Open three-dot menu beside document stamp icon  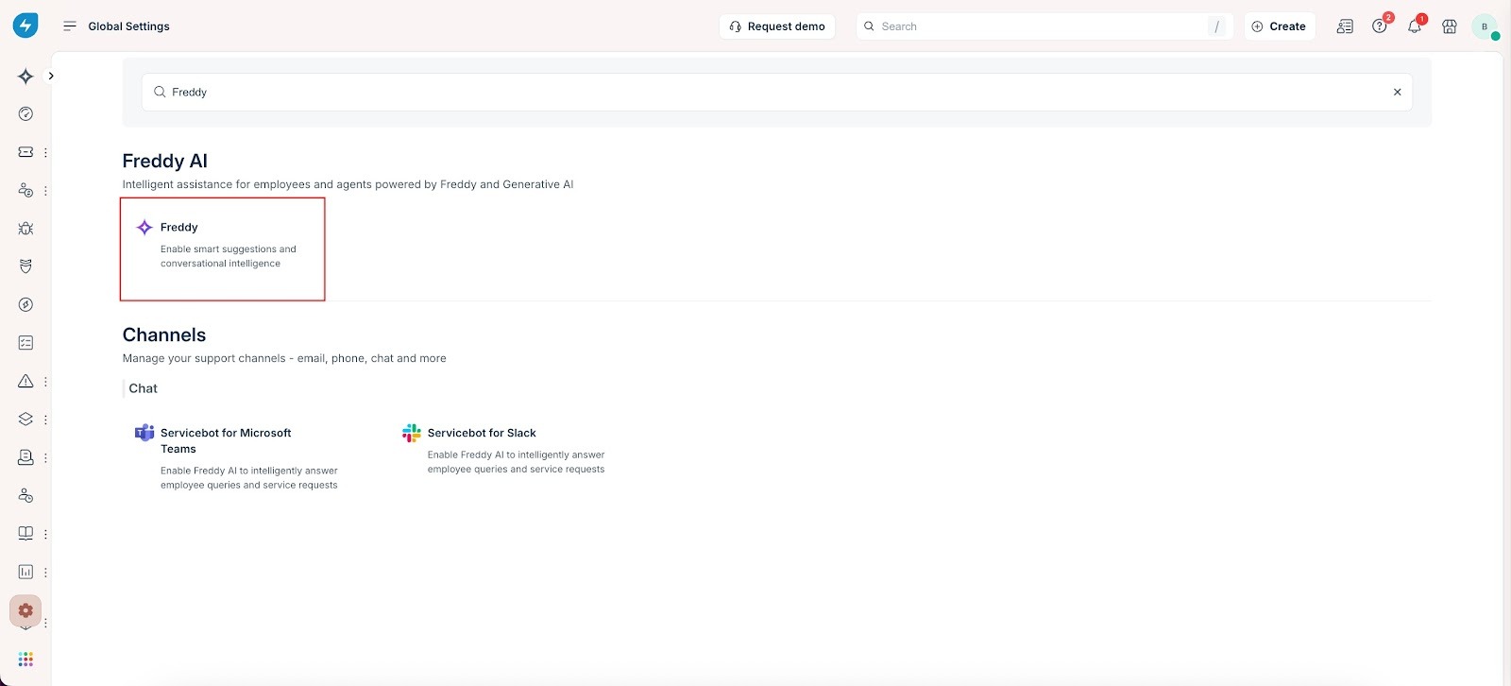pyautogui.click(x=45, y=458)
